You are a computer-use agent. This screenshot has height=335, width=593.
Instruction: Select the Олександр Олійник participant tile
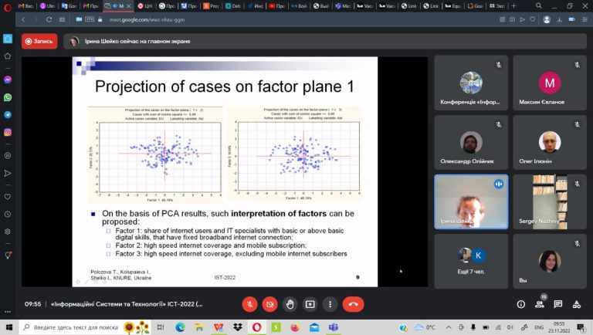coord(471,142)
